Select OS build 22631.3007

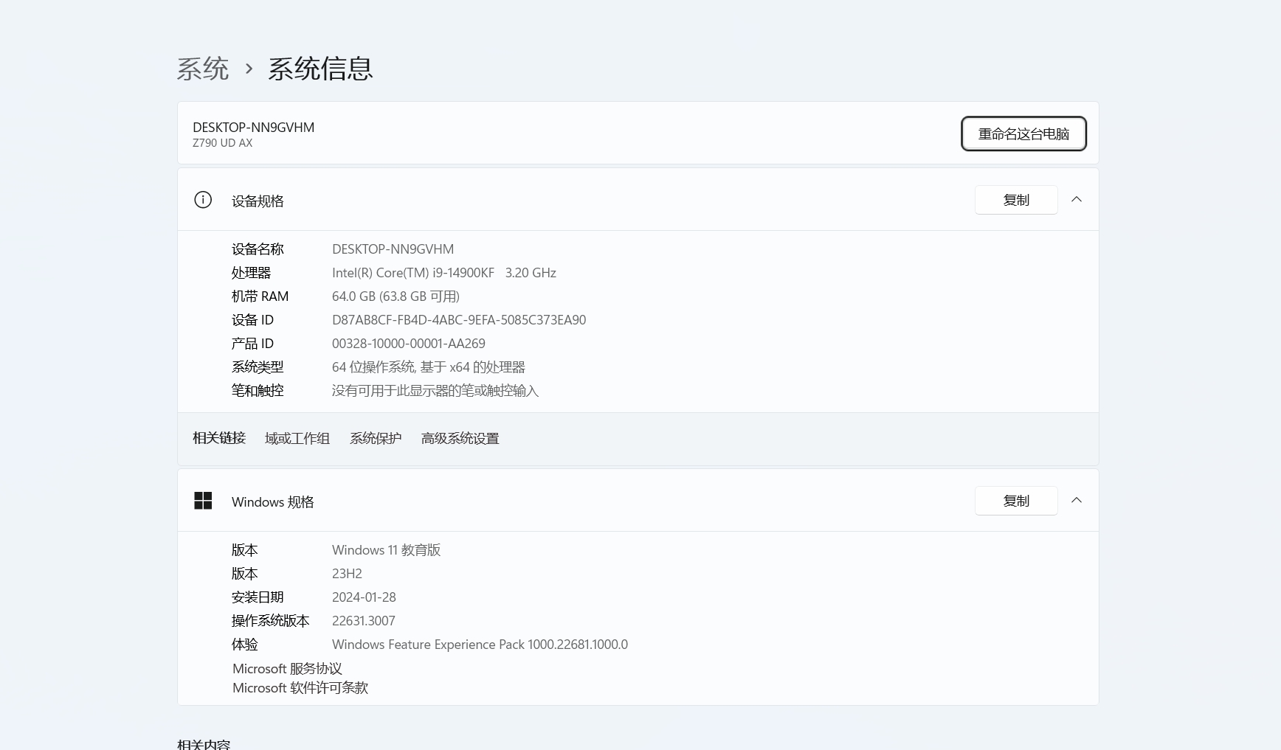point(364,621)
